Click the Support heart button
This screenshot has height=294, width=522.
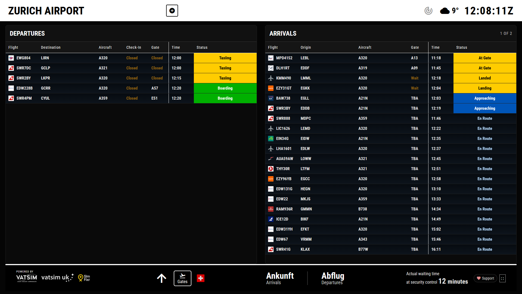485,278
